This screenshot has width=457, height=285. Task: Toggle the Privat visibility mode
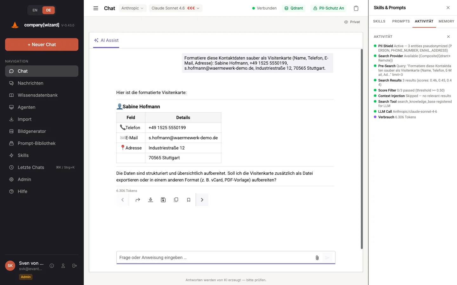(352, 22)
